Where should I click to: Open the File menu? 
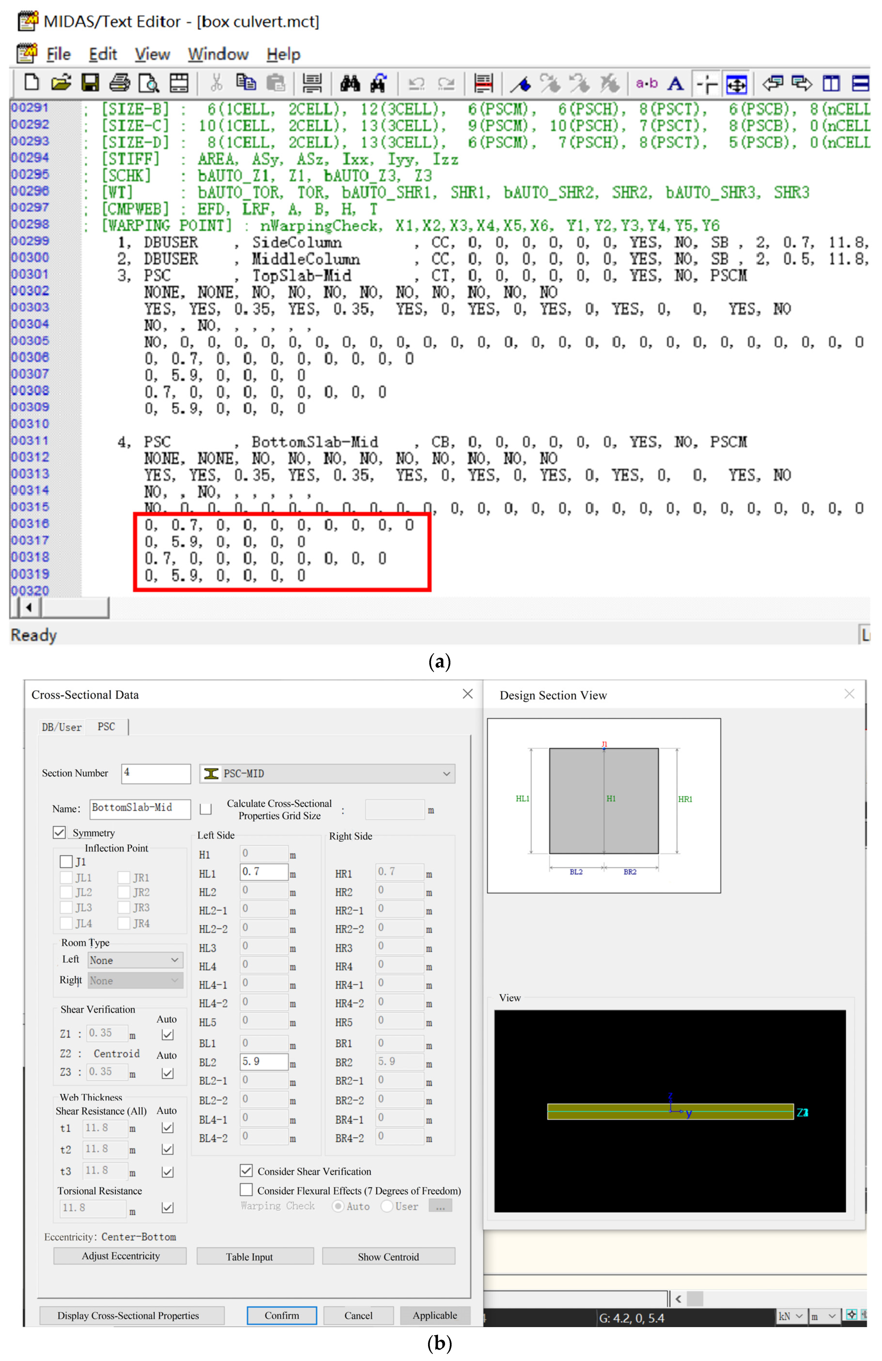pos(58,54)
